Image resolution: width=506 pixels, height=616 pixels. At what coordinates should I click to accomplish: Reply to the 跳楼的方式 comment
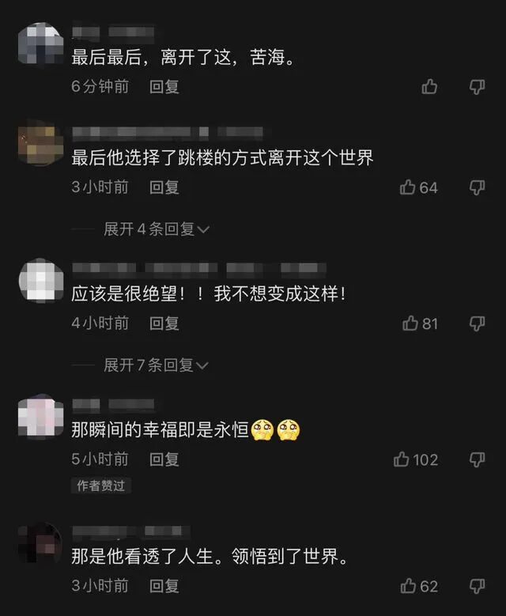(x=164, y=187)
